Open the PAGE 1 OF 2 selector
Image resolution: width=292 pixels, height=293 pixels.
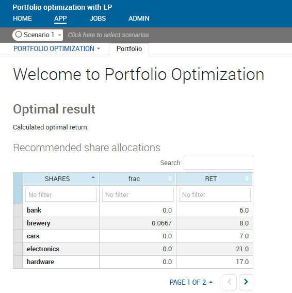point(191,282)
